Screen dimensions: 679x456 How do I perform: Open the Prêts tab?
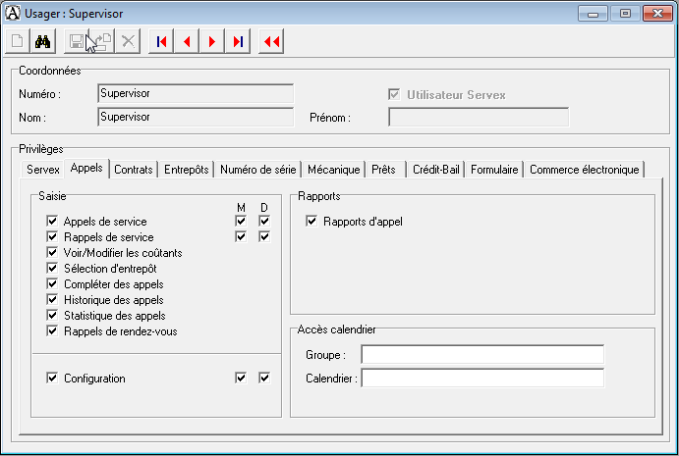tap(383, 170)
